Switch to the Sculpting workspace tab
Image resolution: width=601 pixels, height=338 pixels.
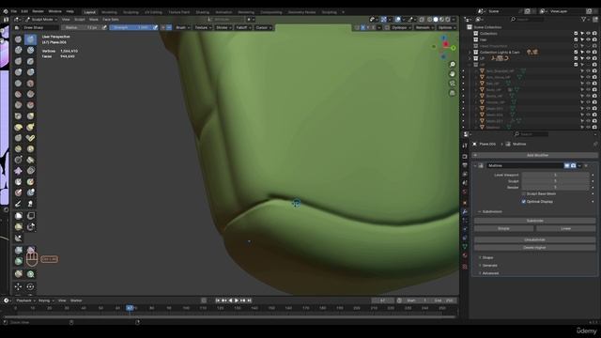tap(131, 12)
